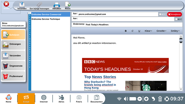Create a new message with Nieuw
The height and width of the screenshot is (104, 185).
coord(68,5)
